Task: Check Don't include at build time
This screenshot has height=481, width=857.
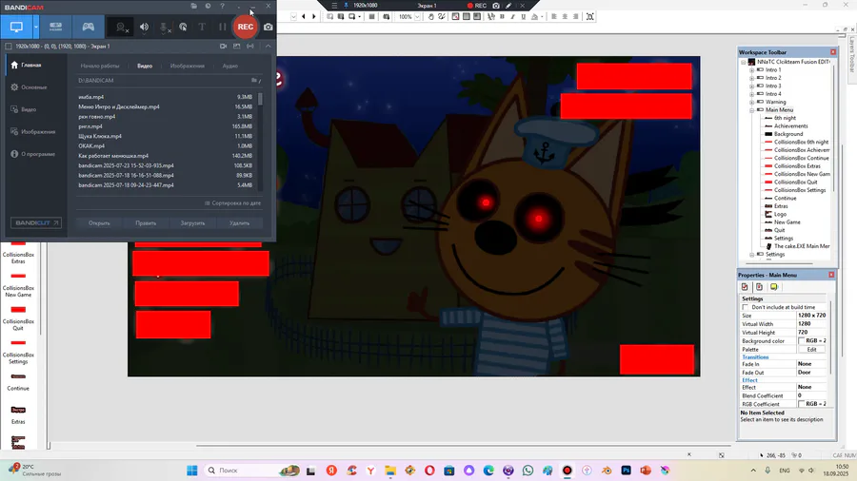Action: pyautogui.click(x=745, y=307)
